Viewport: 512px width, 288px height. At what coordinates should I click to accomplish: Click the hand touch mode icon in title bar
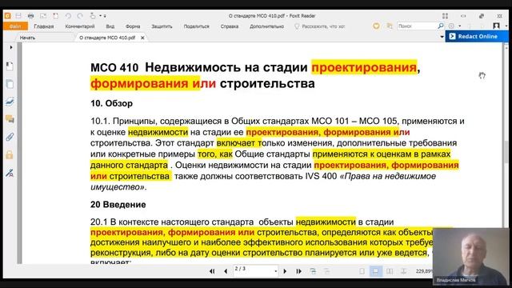click(93, 16)
